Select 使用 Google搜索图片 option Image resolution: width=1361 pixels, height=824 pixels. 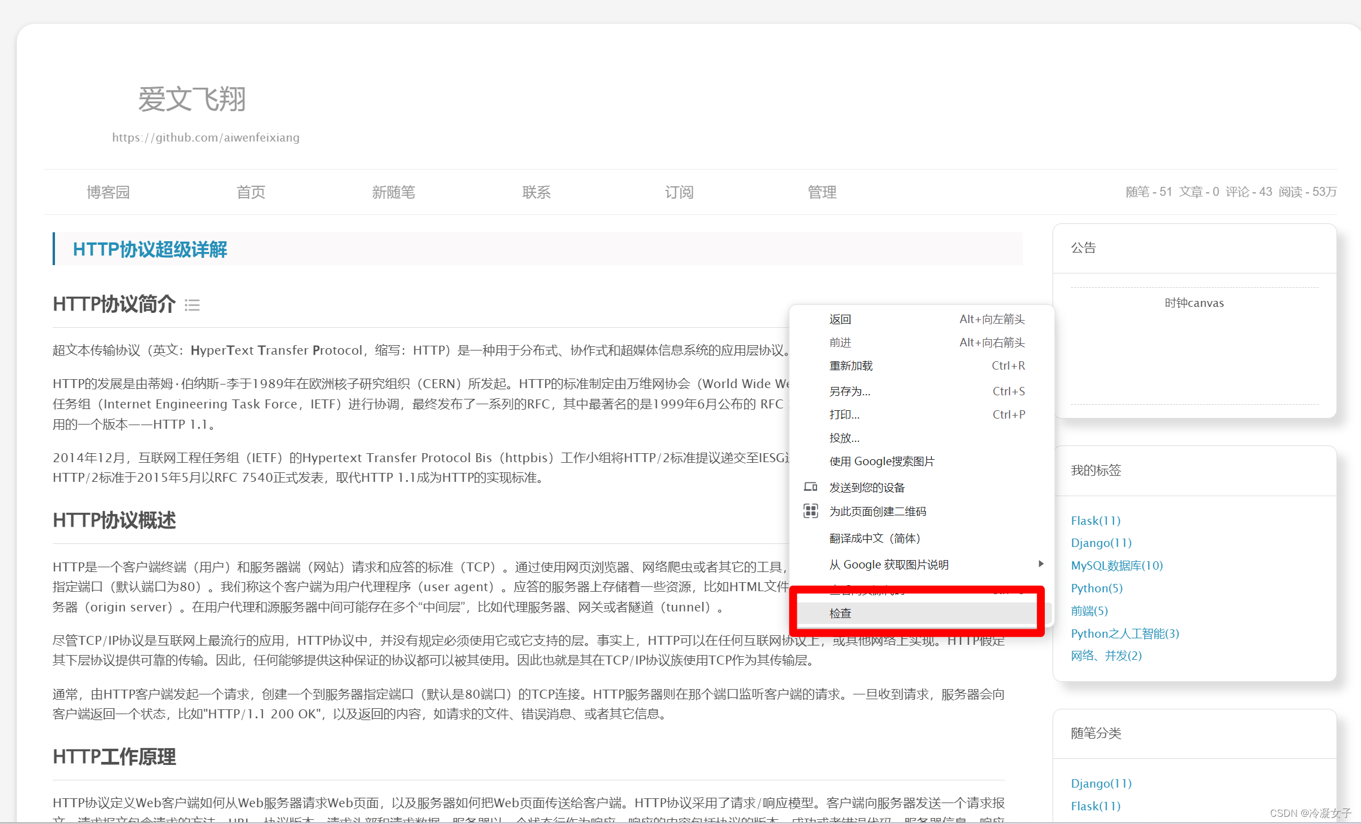(x=882, y=461)
